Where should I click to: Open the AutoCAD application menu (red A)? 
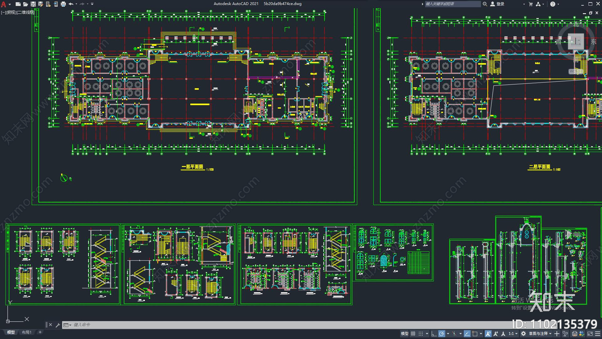tap(3, 4)
